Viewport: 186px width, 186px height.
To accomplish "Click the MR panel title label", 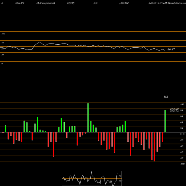I will point(166,97).
